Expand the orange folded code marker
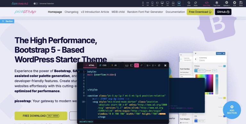Viewport: 246px width, 124px height. pyautogui.click(x=162, y=114)
